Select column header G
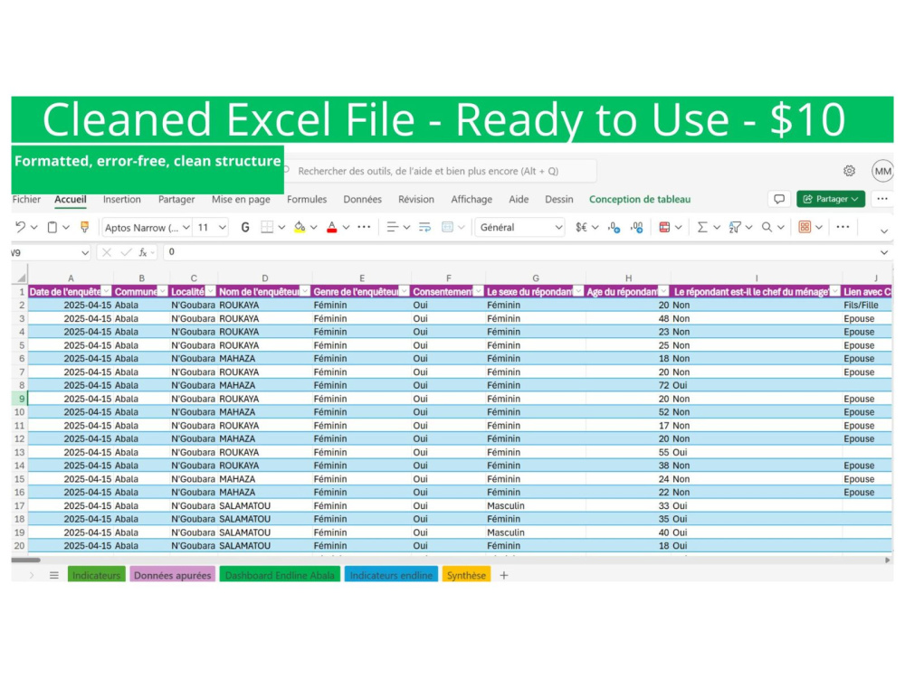The image size is (905, 678). click(536, 278)
